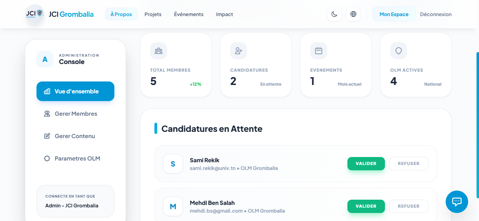Click the bar chart icon in Vue d'ensemble
Viewport: 479px width, 221px height.
47,91
